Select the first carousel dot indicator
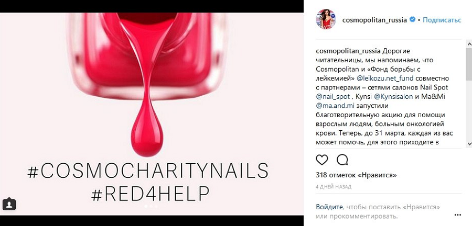 click(x=146, y=206)
